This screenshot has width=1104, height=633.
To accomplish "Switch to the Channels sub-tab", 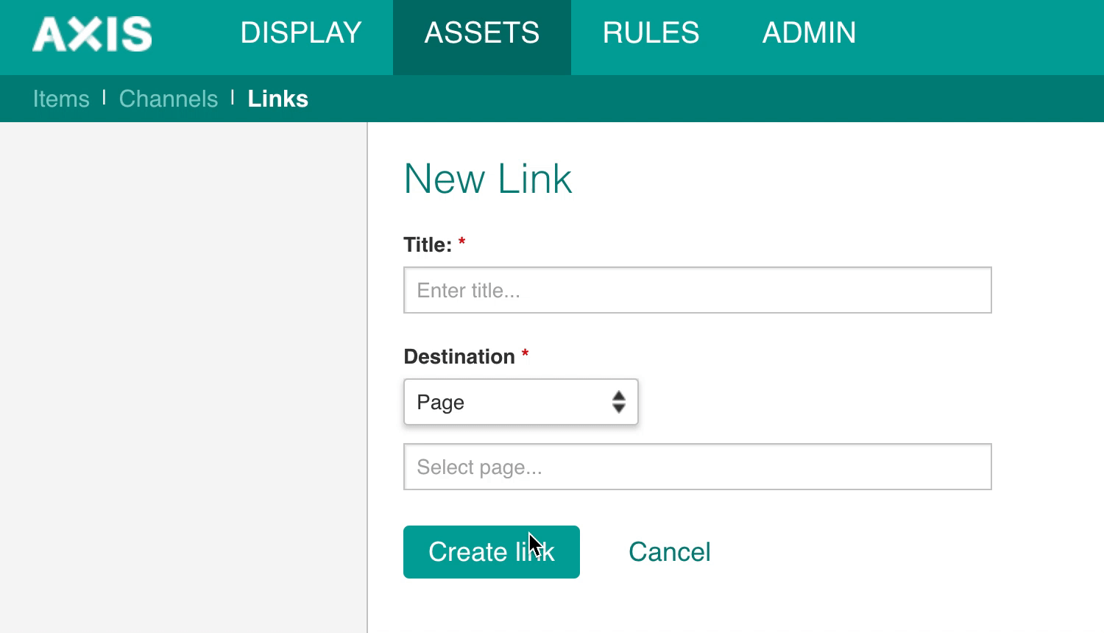I will 169,99.
